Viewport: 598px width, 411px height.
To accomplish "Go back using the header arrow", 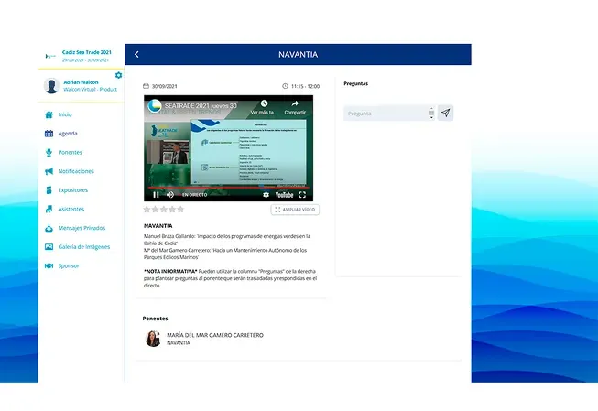I will point(136,55).
